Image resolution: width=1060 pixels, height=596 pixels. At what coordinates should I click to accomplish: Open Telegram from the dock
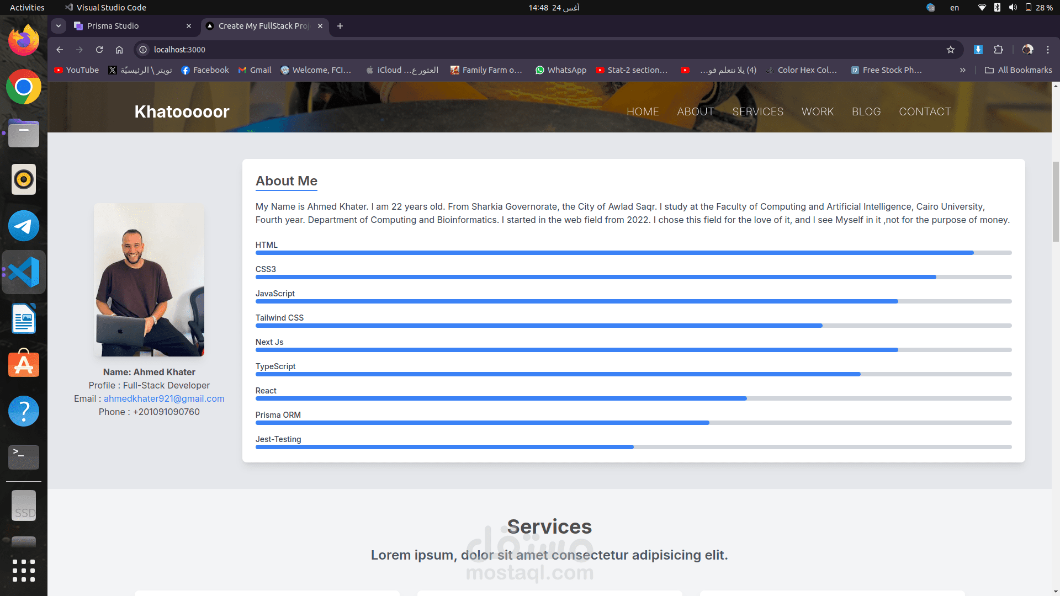coord(24,226)
